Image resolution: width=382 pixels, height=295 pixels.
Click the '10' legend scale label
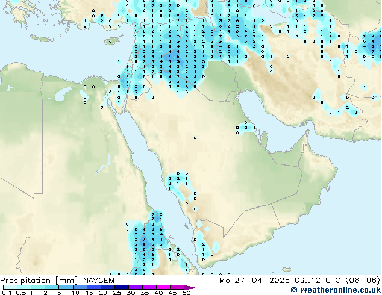tap(75, 293)
